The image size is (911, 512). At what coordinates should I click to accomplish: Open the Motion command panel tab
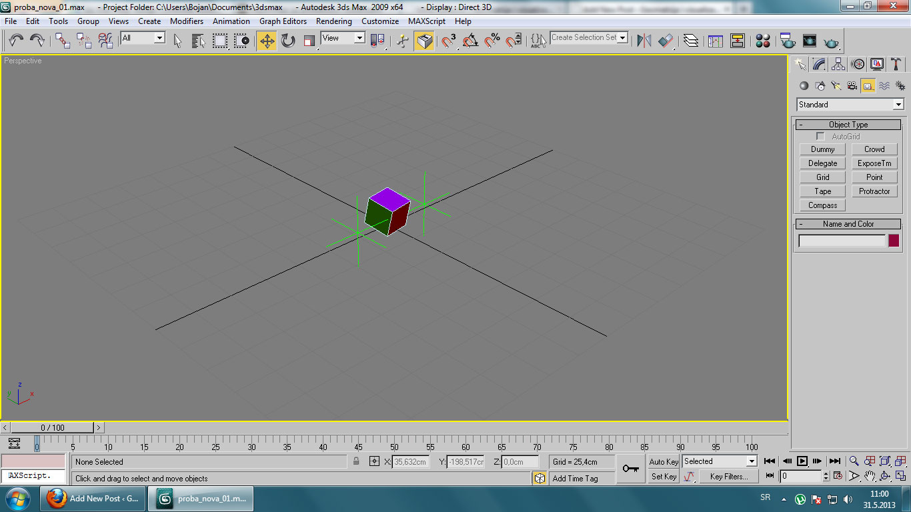click(x=858, y=64)
